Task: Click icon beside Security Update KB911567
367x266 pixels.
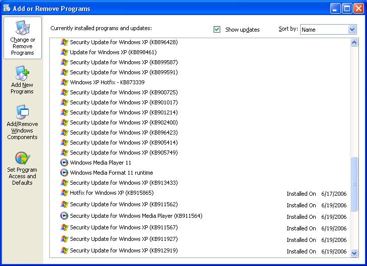Action: tap(64, 227)
